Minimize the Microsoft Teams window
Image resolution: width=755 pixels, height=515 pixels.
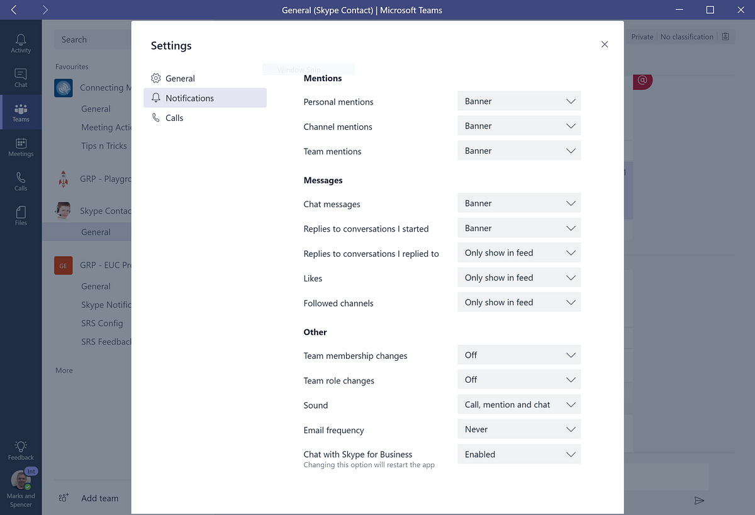point(679,9)
